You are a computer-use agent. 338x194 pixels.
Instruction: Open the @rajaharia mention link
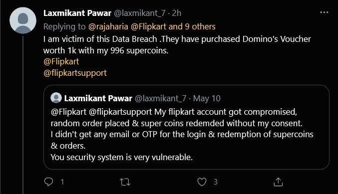(x=108, y=26)
